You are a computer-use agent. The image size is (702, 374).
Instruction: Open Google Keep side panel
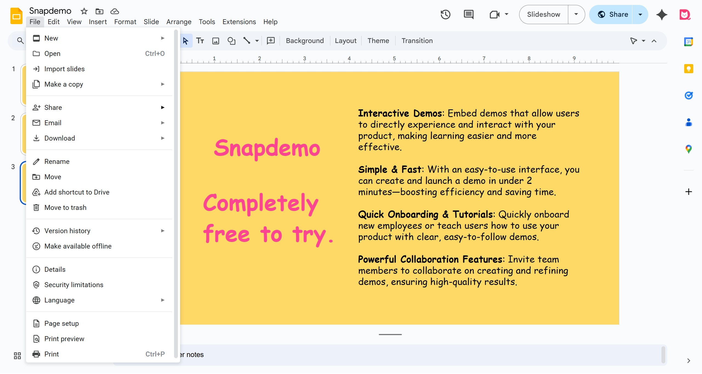click(x=689, y=68)
